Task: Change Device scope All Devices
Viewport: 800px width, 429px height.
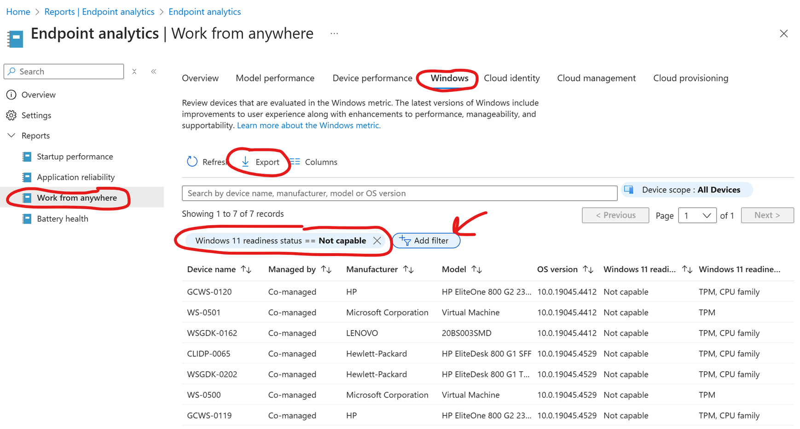Action: tap(687, 190)
